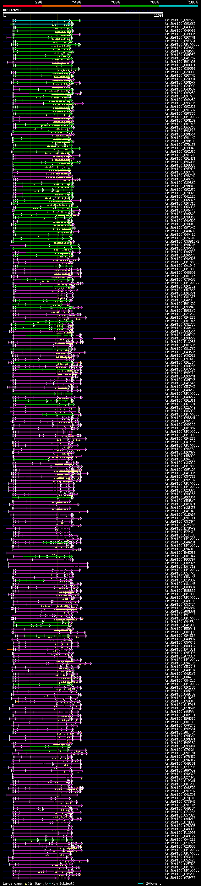Click UniRef100_Q7DLZ6 label
This screenshot has height=886, width=201.
[x=180, y=145]
